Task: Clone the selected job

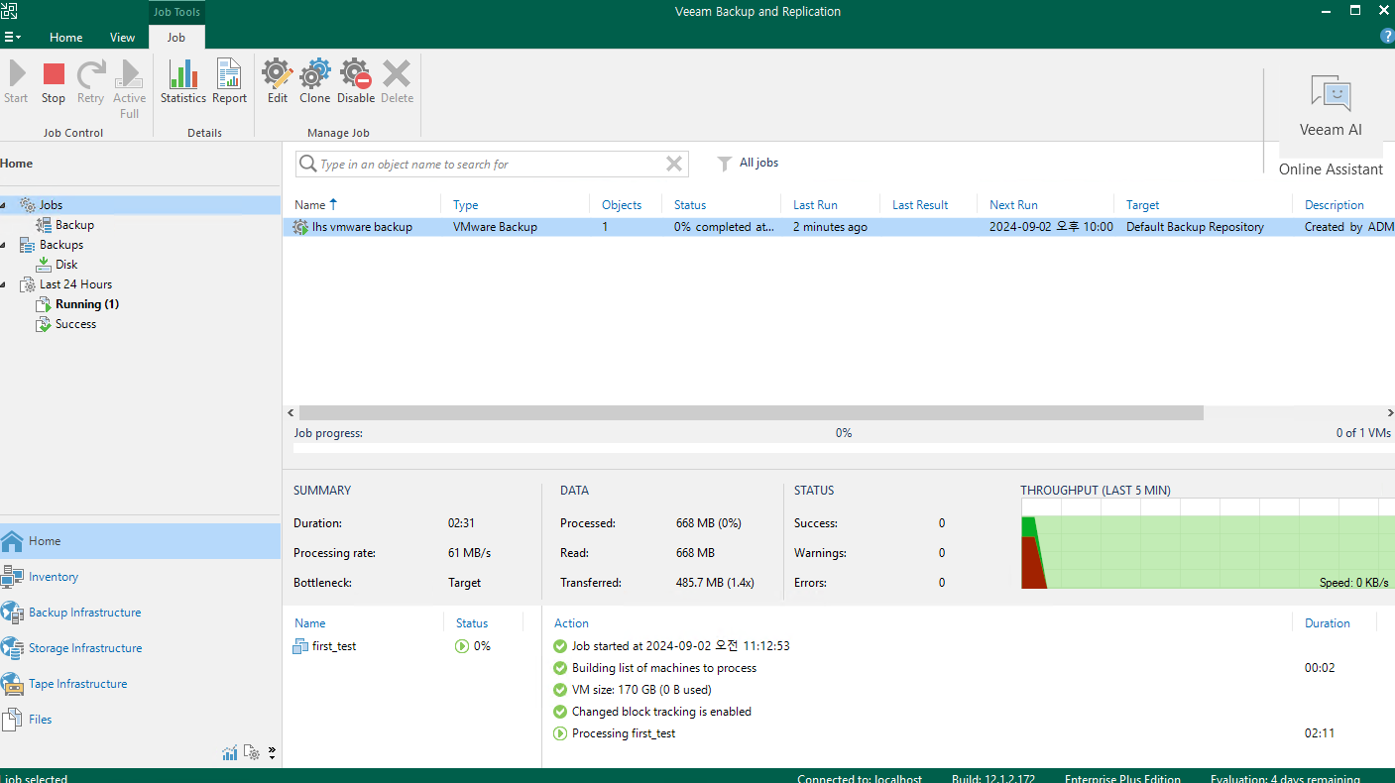Action: (x=315, y=81)
